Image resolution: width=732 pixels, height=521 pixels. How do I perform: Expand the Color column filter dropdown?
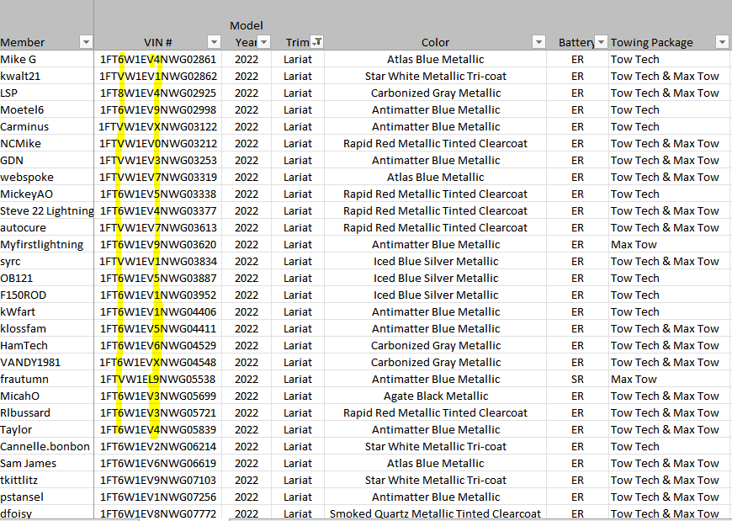(x=539, y=42)
